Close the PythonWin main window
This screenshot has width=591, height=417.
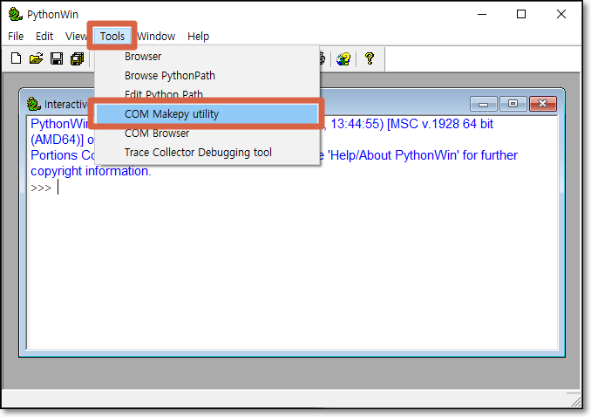pyautogui.click(x=561, y=14)
